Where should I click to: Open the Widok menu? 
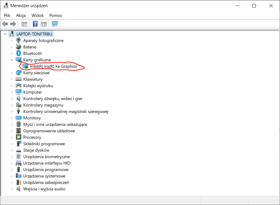[38, 15]
